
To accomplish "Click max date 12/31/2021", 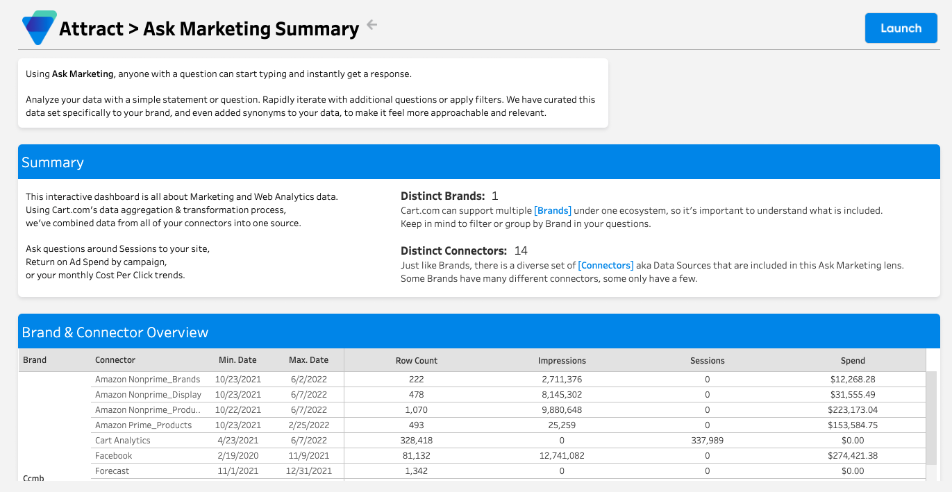I will pyautogui.click(x=308, y=471).
